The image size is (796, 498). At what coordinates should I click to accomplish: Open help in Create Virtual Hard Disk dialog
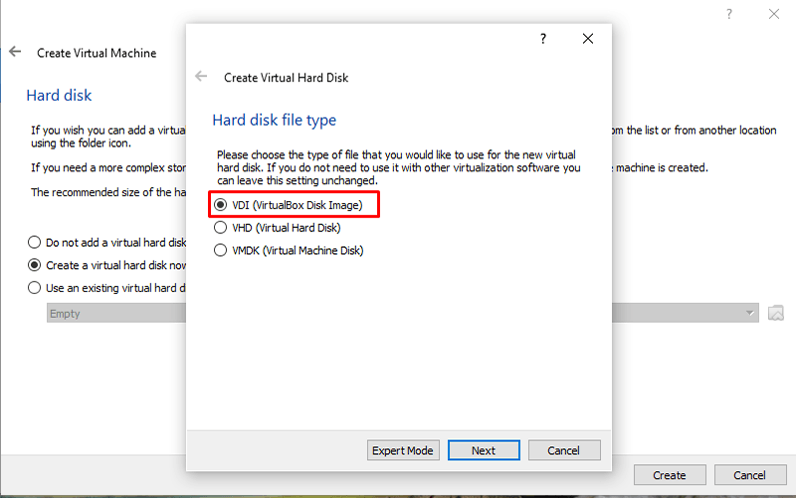coord(543,39)
